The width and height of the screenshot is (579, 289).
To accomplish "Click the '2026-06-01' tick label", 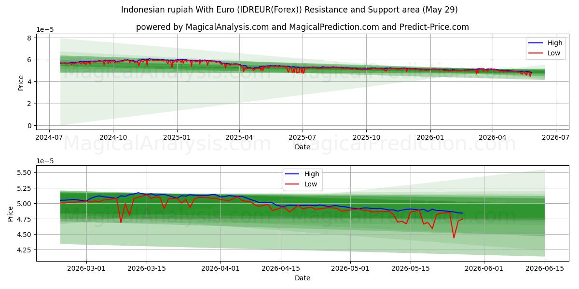I will click(484, 268).
